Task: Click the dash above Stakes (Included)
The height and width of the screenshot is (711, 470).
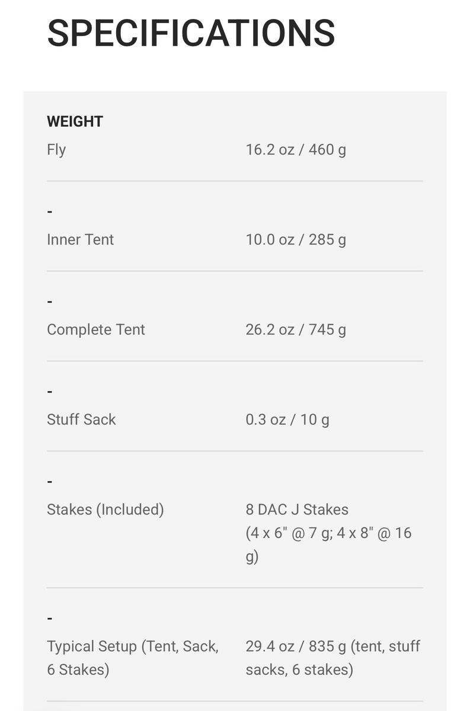Action: (x=50, y=482)
